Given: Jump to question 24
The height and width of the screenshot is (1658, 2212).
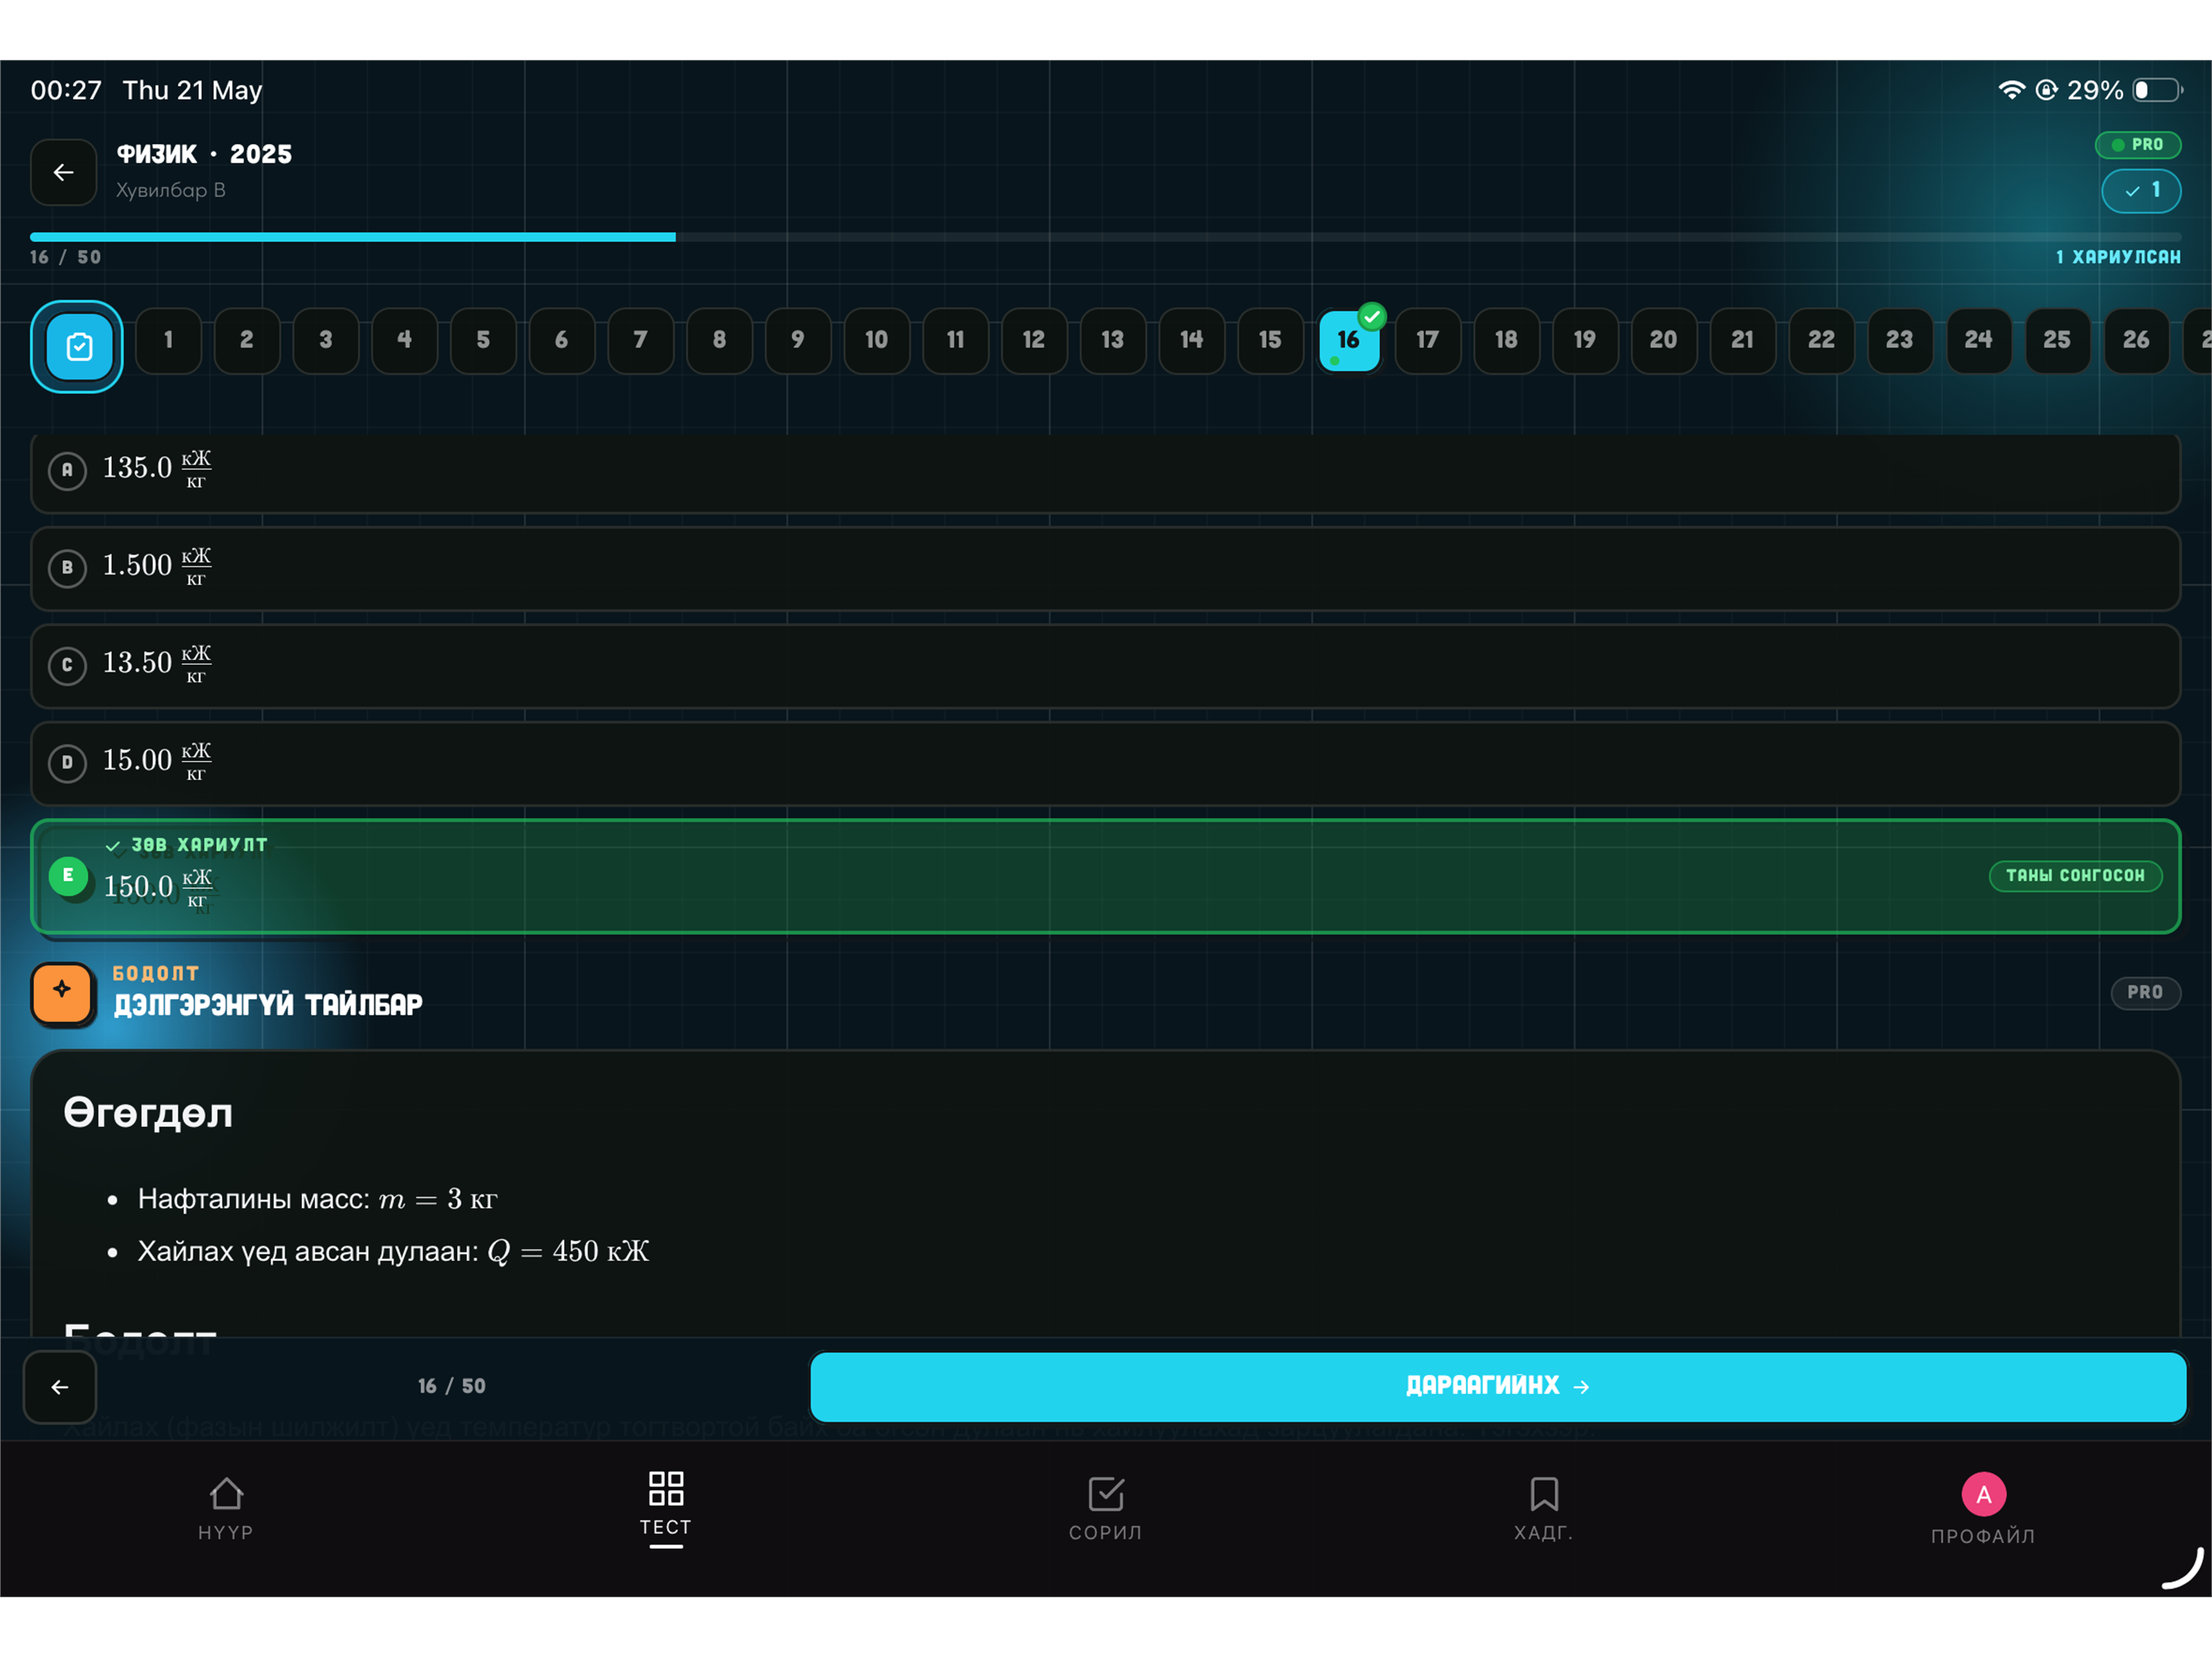Looking at the screenshot, I should [1978, 341].
